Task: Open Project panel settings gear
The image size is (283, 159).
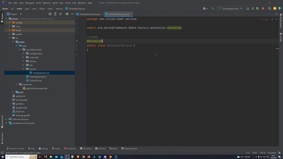Action: (x=67, y=14)
